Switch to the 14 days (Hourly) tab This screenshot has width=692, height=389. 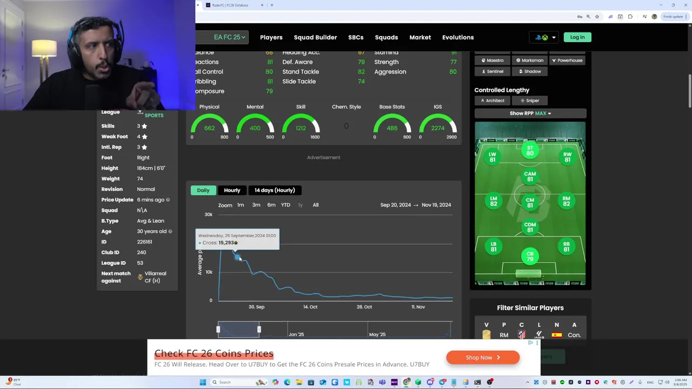pos(275,190)
